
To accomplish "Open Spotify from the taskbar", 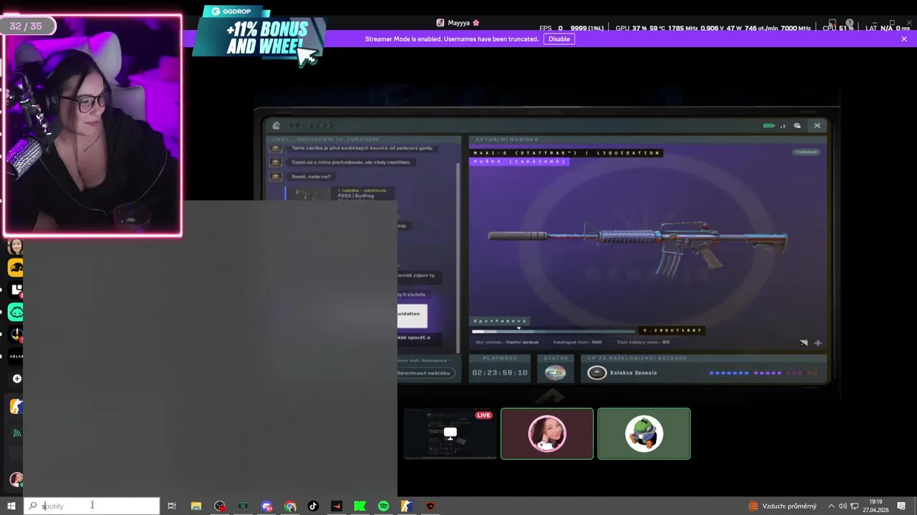I will pos(383,506).
